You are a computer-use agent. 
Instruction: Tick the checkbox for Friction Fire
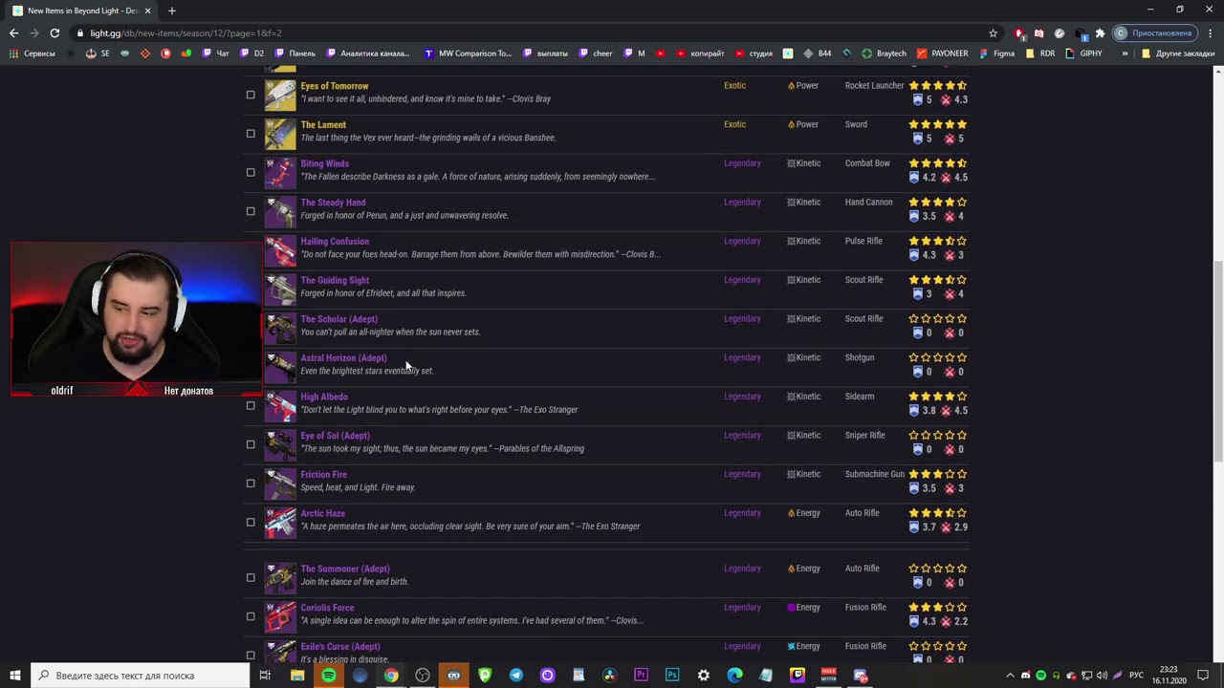251,484
